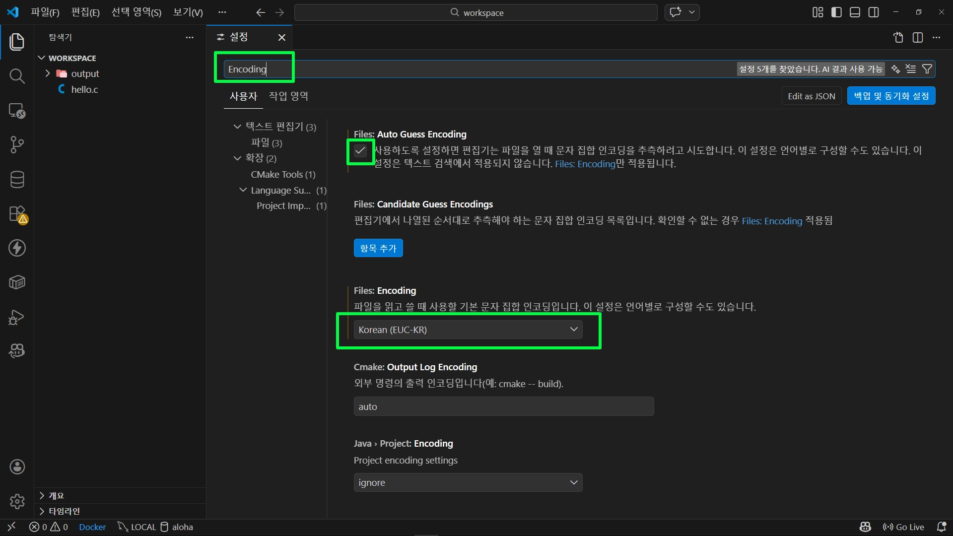This screenshot has height=536, width=953.
Task: Toggle primary side bar layout icon
Action: 836,12
